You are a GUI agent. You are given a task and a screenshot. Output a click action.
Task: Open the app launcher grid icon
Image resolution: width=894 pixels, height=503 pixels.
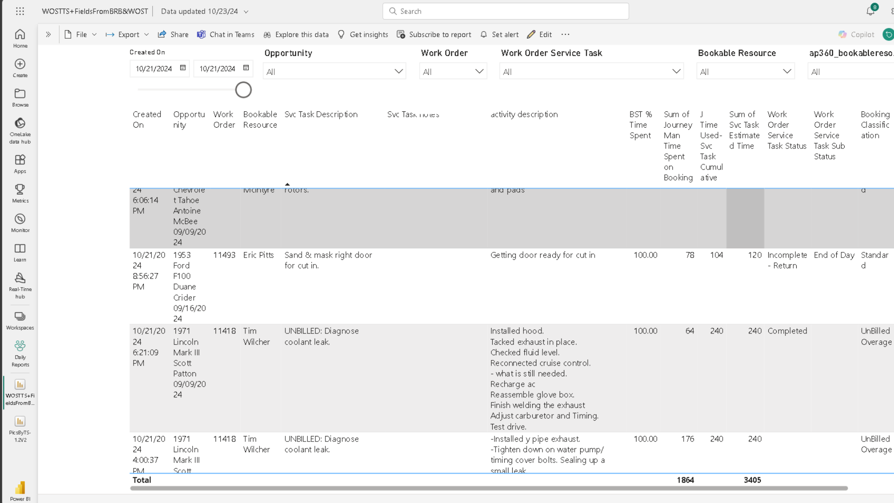click(x=20, y=11)
